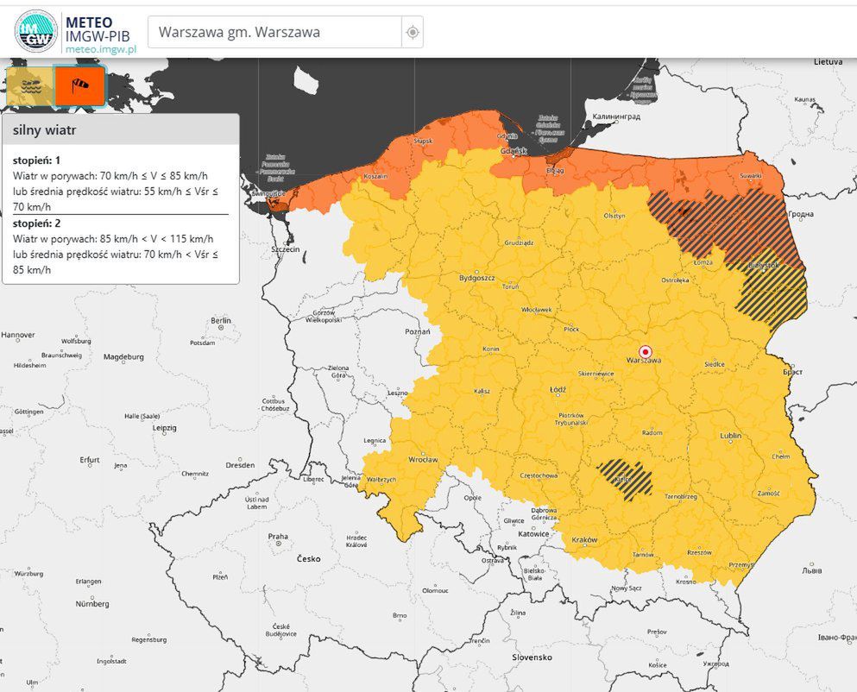This screenshot has height=692, width=857.
Task: Click the stopień: 1 label
Action: point(36,160)
